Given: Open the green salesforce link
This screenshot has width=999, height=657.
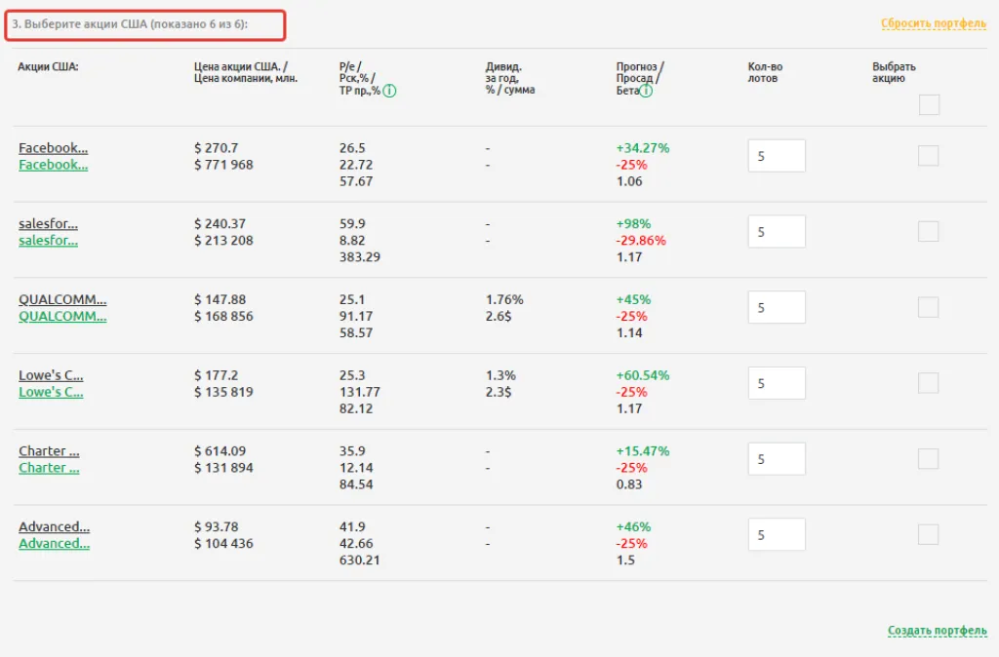Looking at the screenshot, I should [x=48, y=241].
